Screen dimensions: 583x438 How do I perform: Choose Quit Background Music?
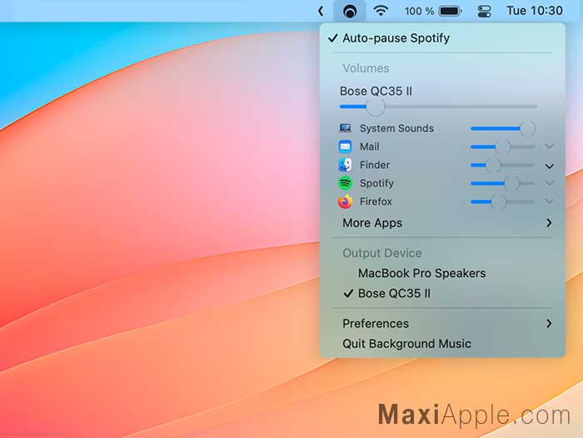click(x=442, y=344)
